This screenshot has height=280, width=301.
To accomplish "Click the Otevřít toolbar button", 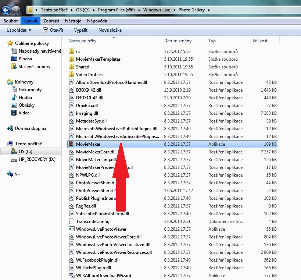I will 53,30.
